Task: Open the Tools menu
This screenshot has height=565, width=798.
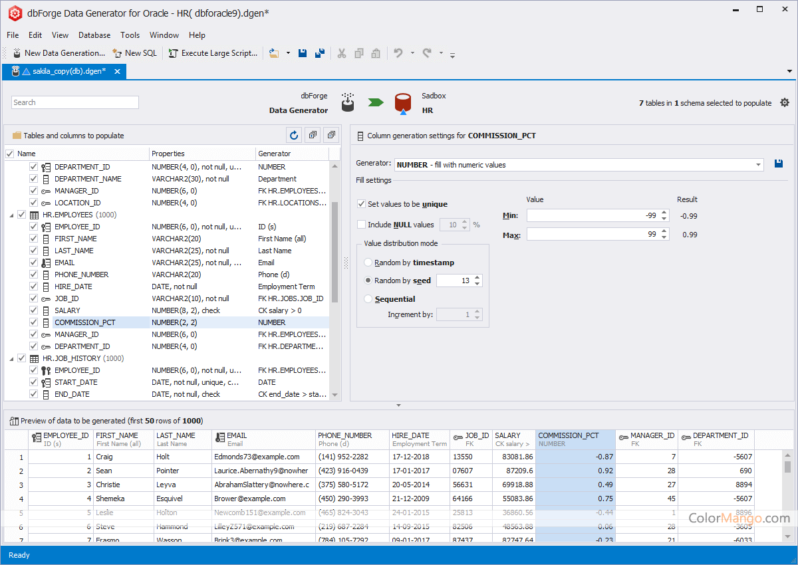Action: pos(130,35)
